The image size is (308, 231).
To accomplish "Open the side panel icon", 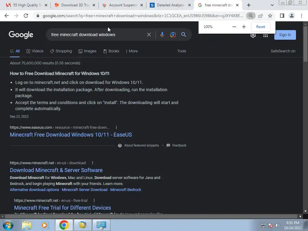I will pyautogui.click(x=282, y=16).
